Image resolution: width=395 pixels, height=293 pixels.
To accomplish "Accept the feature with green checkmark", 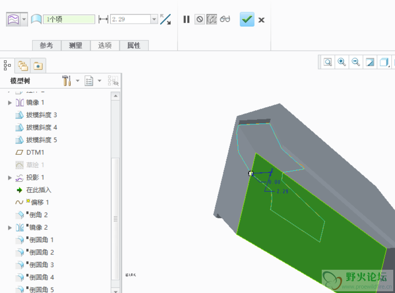I will [247, 19].
